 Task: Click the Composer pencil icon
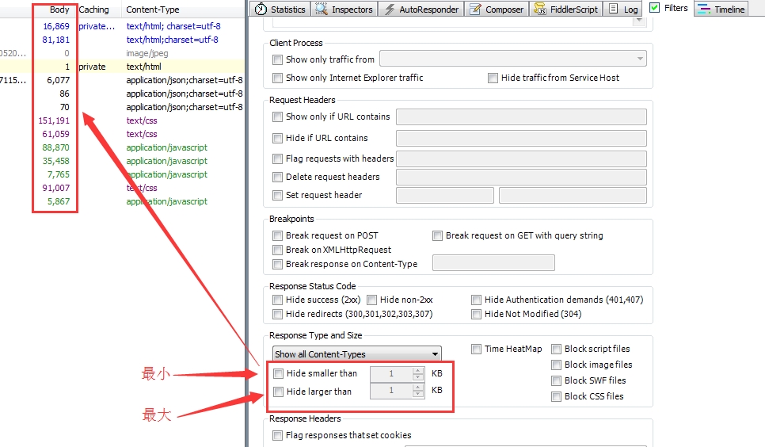[x=474, y=10]
